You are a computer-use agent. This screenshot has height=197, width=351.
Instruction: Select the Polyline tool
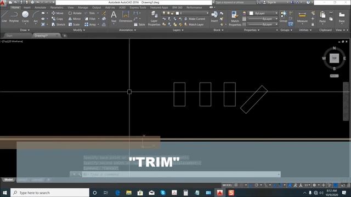coord(14,16)
